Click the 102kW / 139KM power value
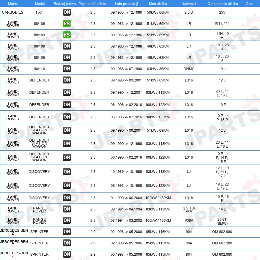The image size is (260, 260). [x=158, y=198]
